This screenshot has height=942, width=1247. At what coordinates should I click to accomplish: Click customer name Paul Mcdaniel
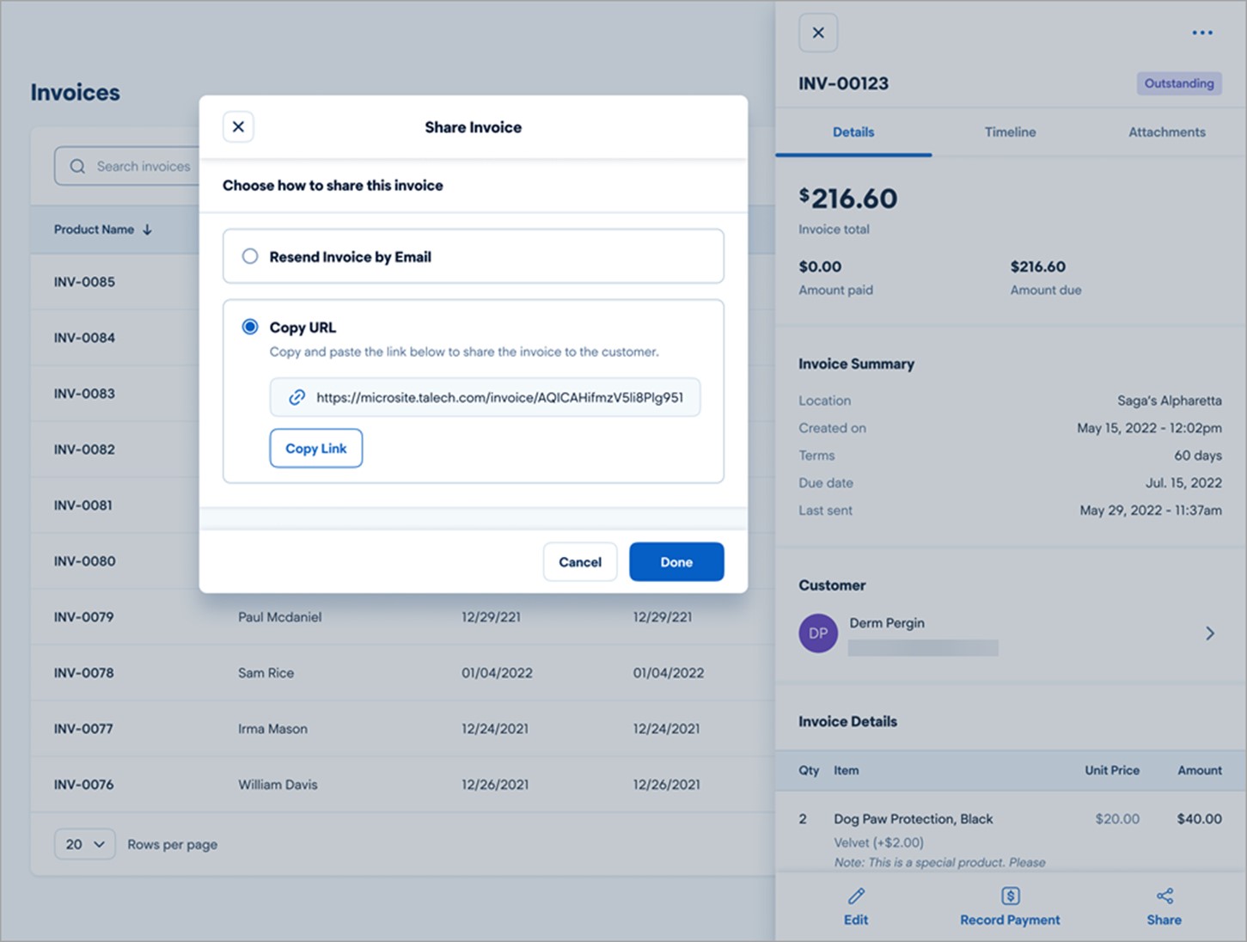pyautogui.click(x=280, y=617)
